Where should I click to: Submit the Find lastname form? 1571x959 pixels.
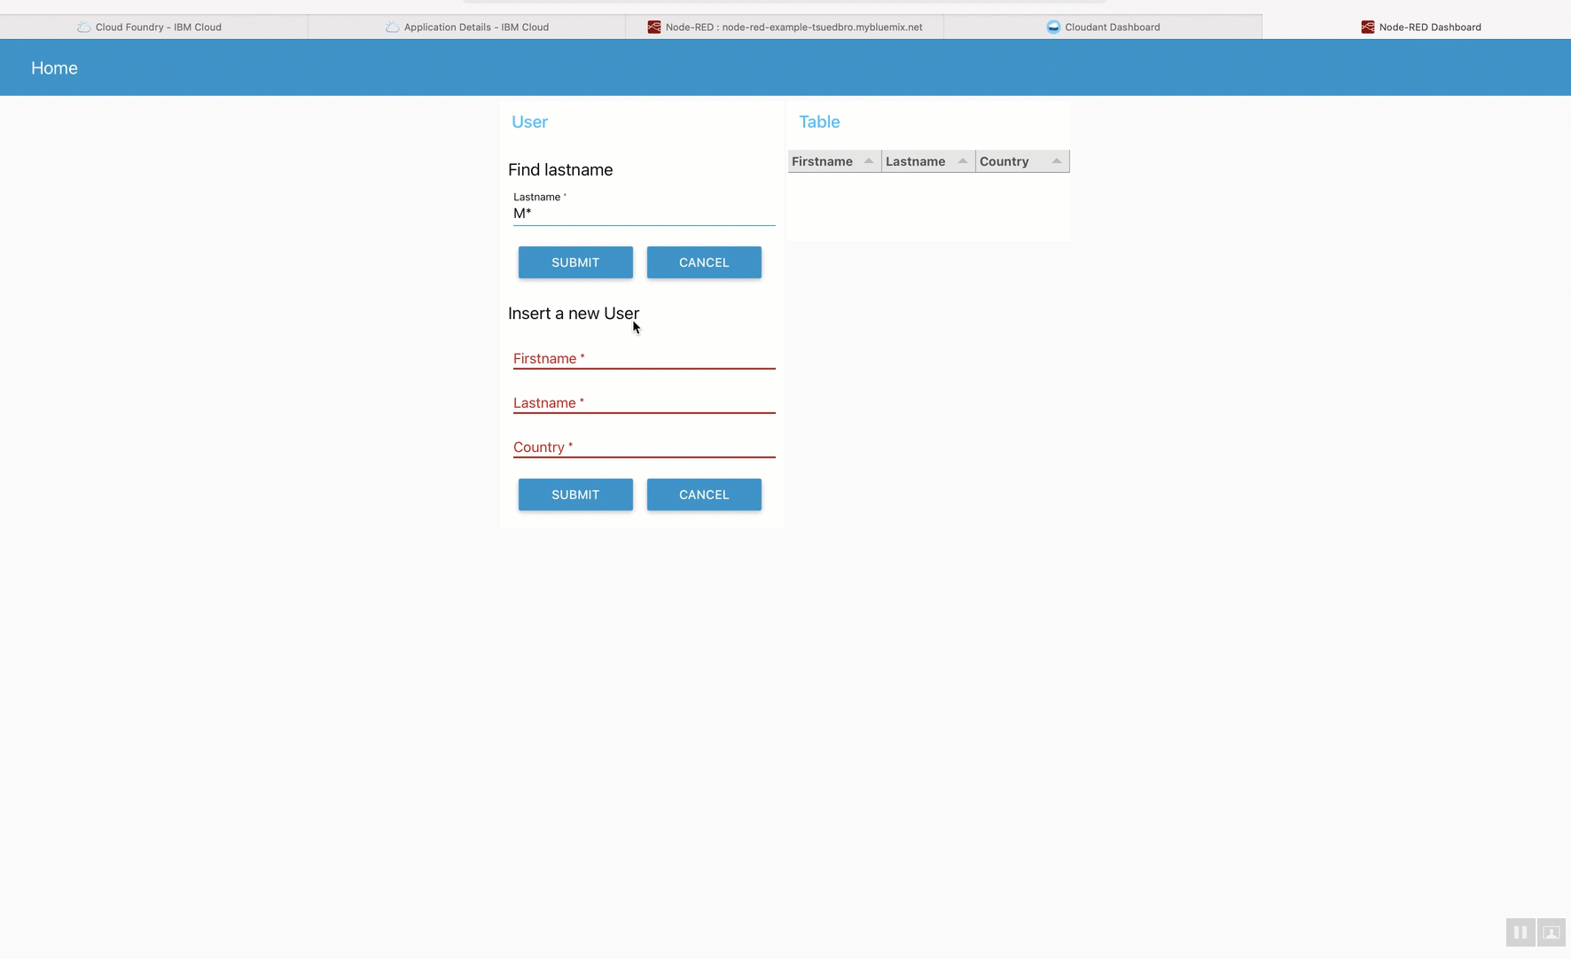point(575,262)
